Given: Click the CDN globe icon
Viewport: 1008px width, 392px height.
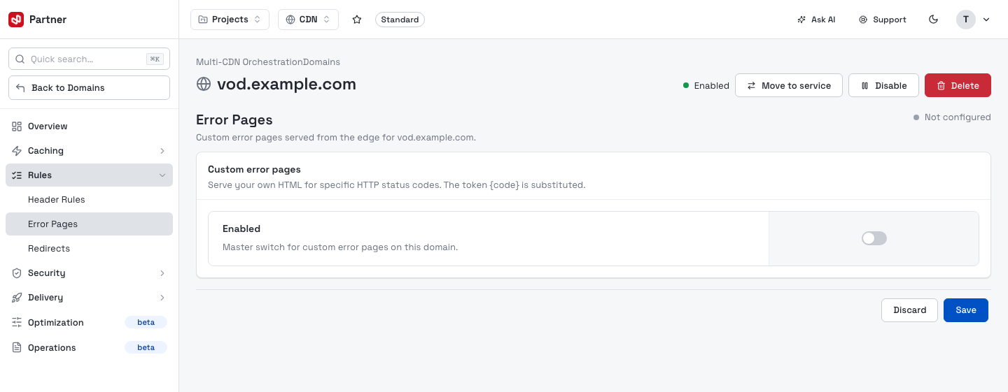Looking at the screenshot, I should [290, 20].
